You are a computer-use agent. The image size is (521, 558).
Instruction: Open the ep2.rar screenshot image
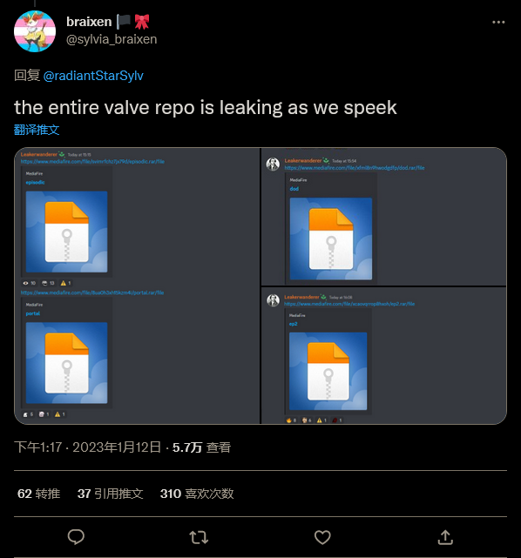(x=384, y=355)
